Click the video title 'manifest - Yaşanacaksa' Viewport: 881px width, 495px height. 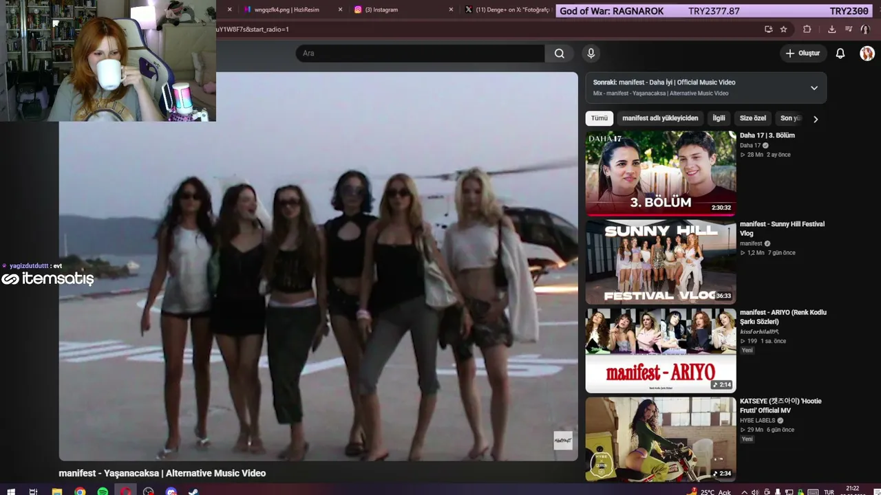pyautogui.click(x=162, y=473)
